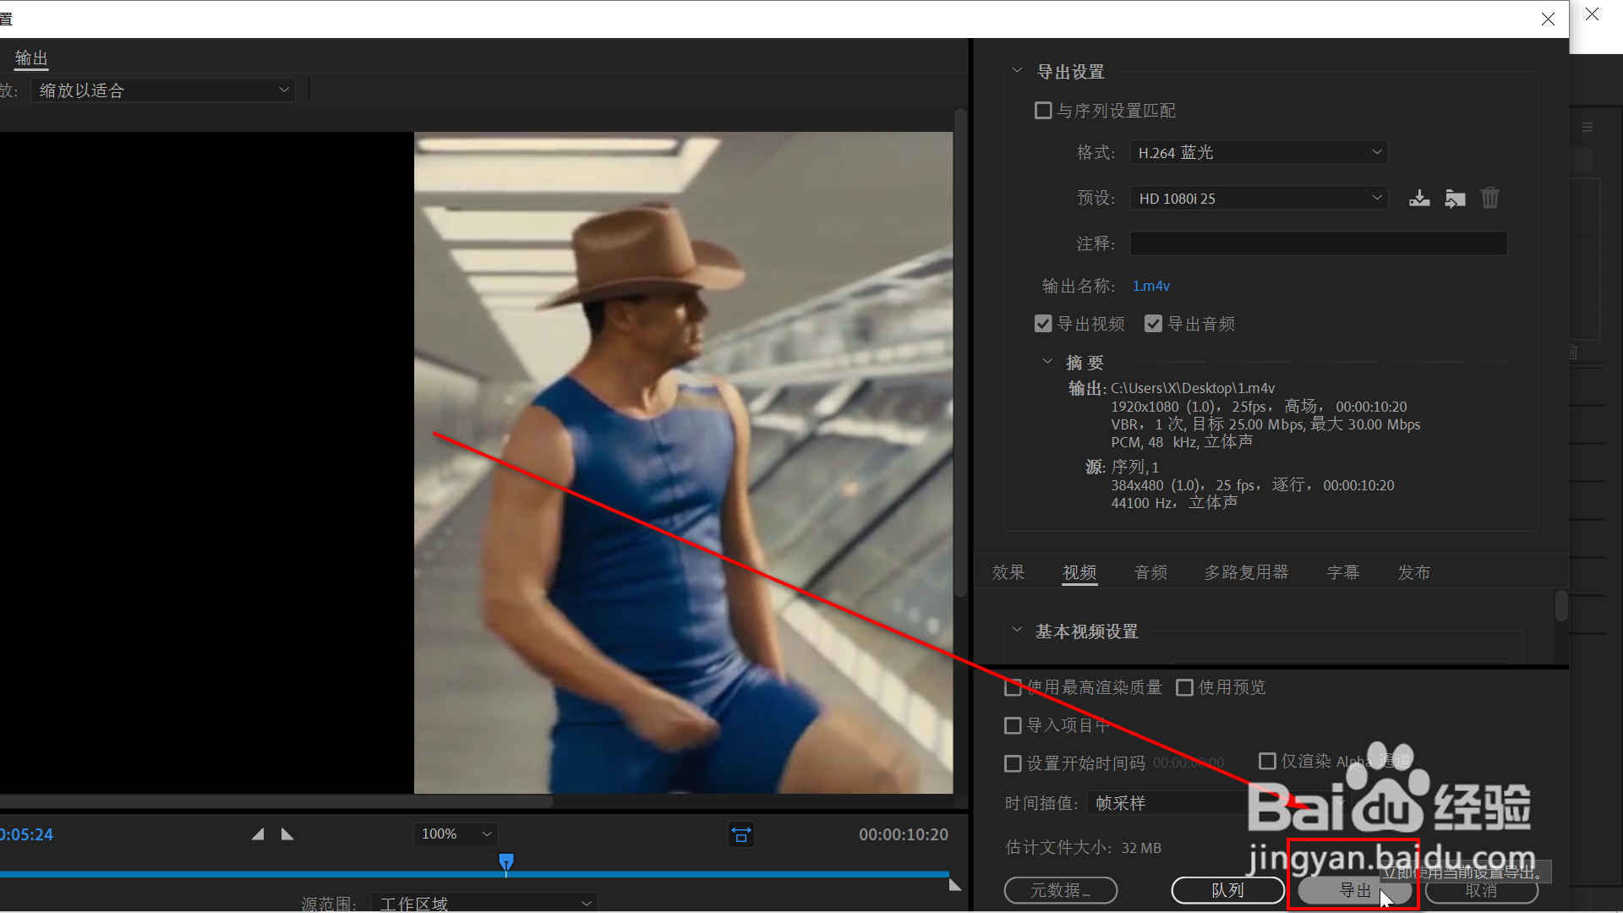Click the timeline playhead marker
Screen dimensions: 1623x913
(x=506, y=861)
